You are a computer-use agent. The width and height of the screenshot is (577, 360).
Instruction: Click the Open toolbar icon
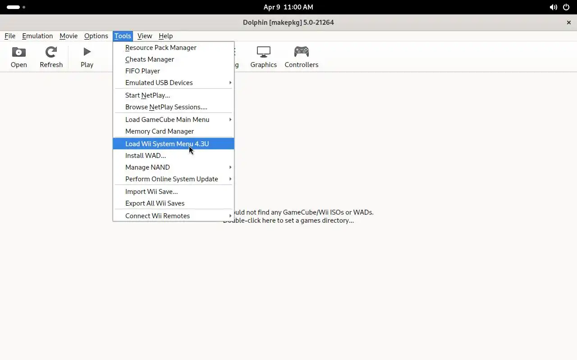19,57
